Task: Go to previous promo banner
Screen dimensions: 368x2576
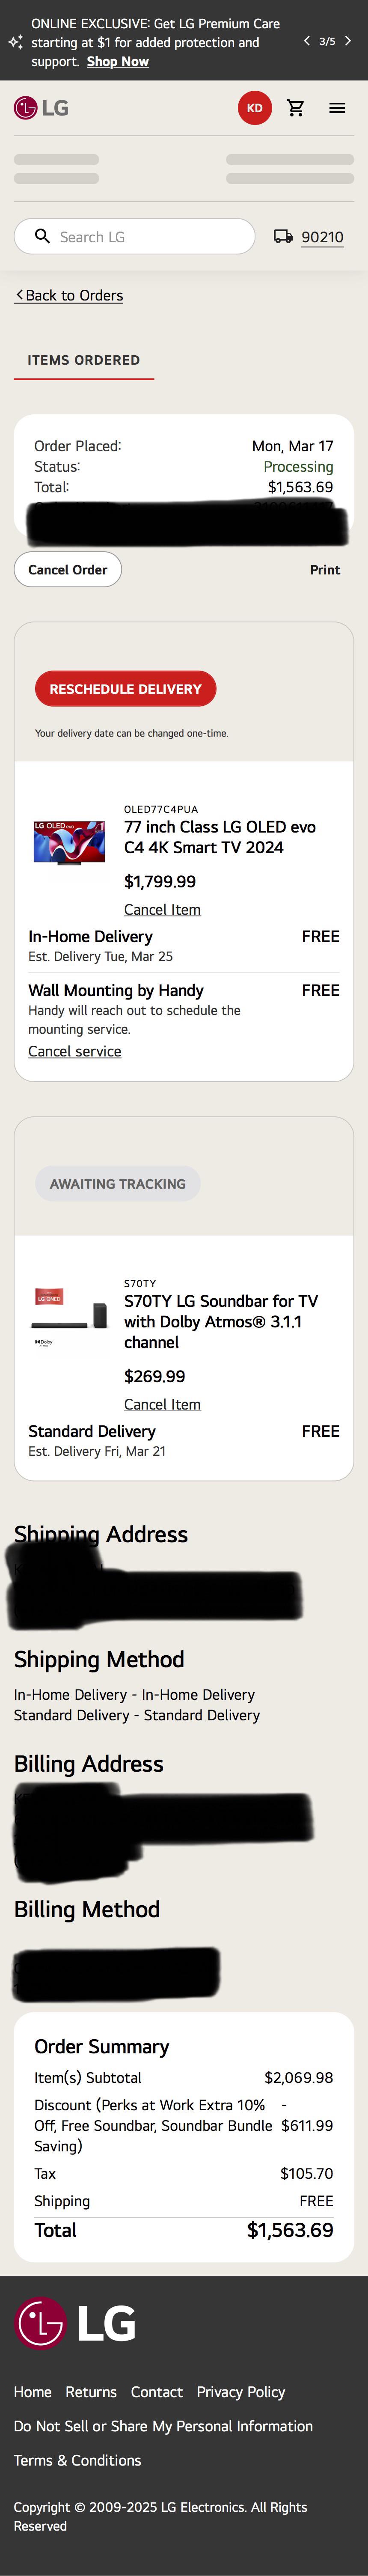Action: click(306, 41)
